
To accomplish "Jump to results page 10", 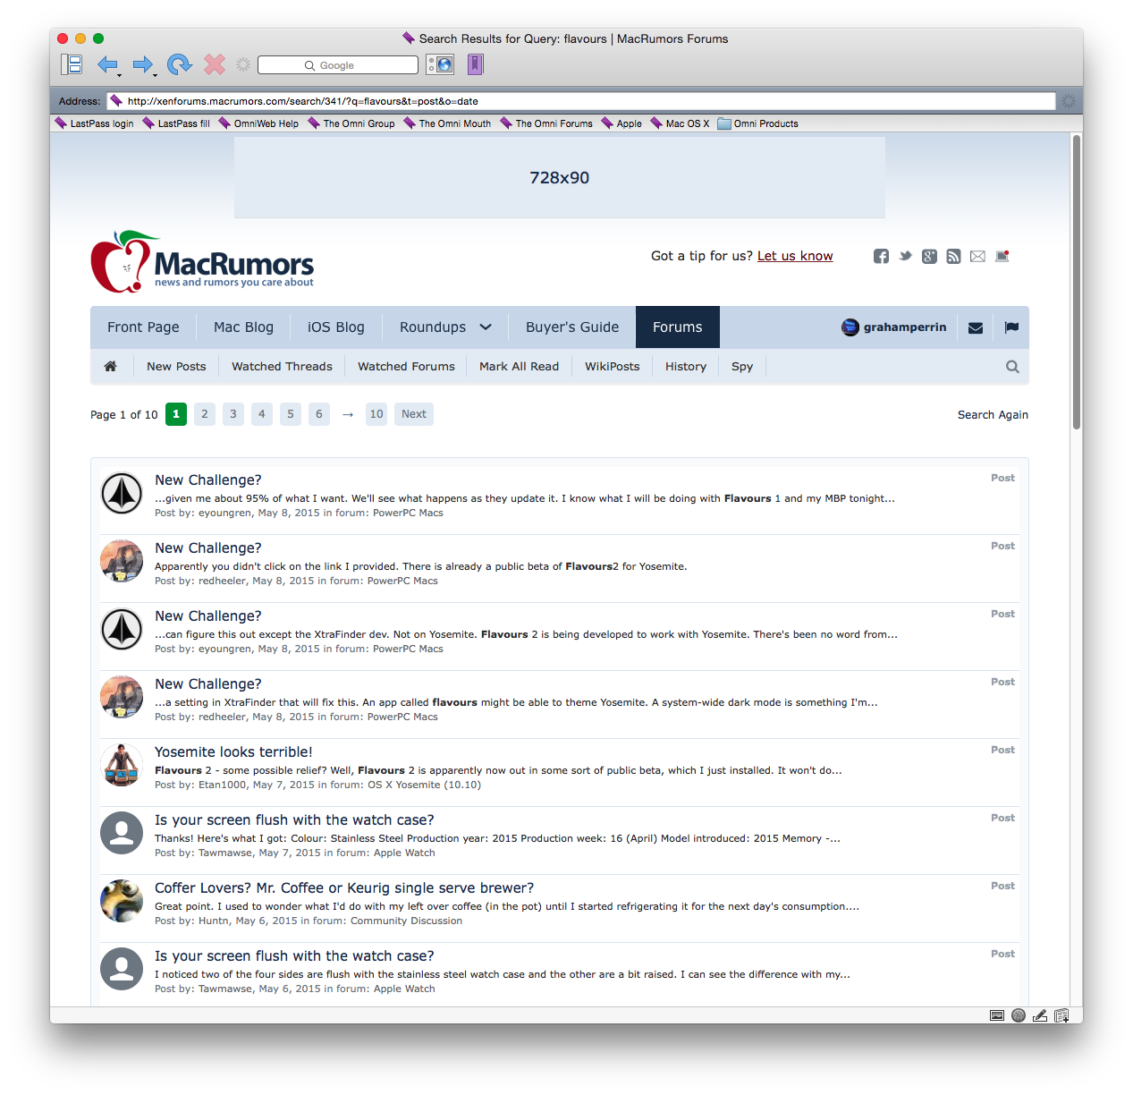I will pos(376,414).
